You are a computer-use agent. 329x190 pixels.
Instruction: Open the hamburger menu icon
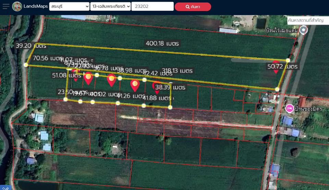pos(6,6)
